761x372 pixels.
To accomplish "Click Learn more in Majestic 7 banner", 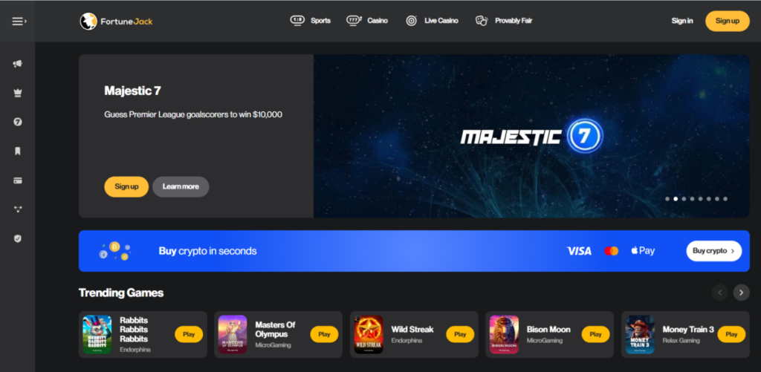I will click(181, 186).
